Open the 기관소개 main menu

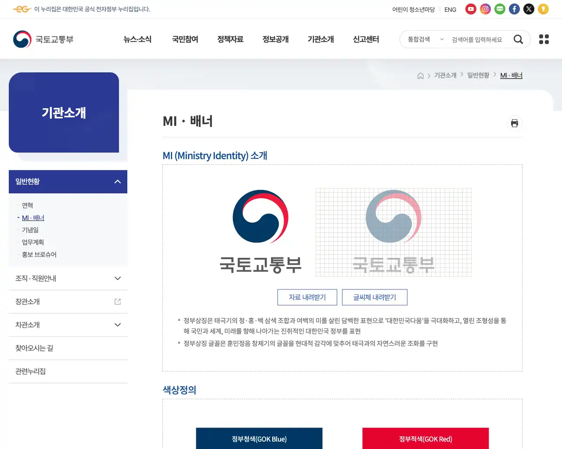coord(321,39)
